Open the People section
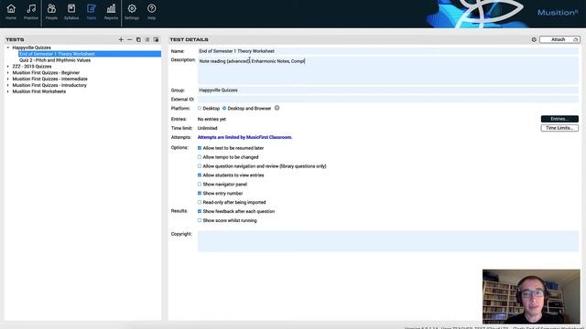The image size is (586, 329). pyautogui.click(x=51, y=12)
